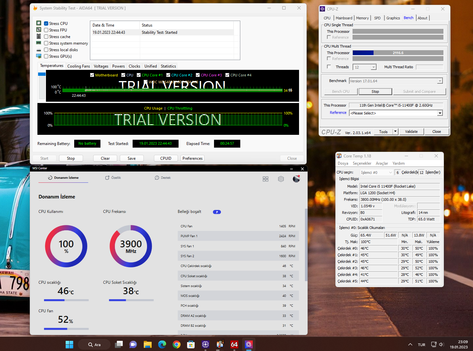Screen dimensions: 473x351
Task: Toggle Motherboard temperature graph checkbox
Action: [x=92, y=75]
